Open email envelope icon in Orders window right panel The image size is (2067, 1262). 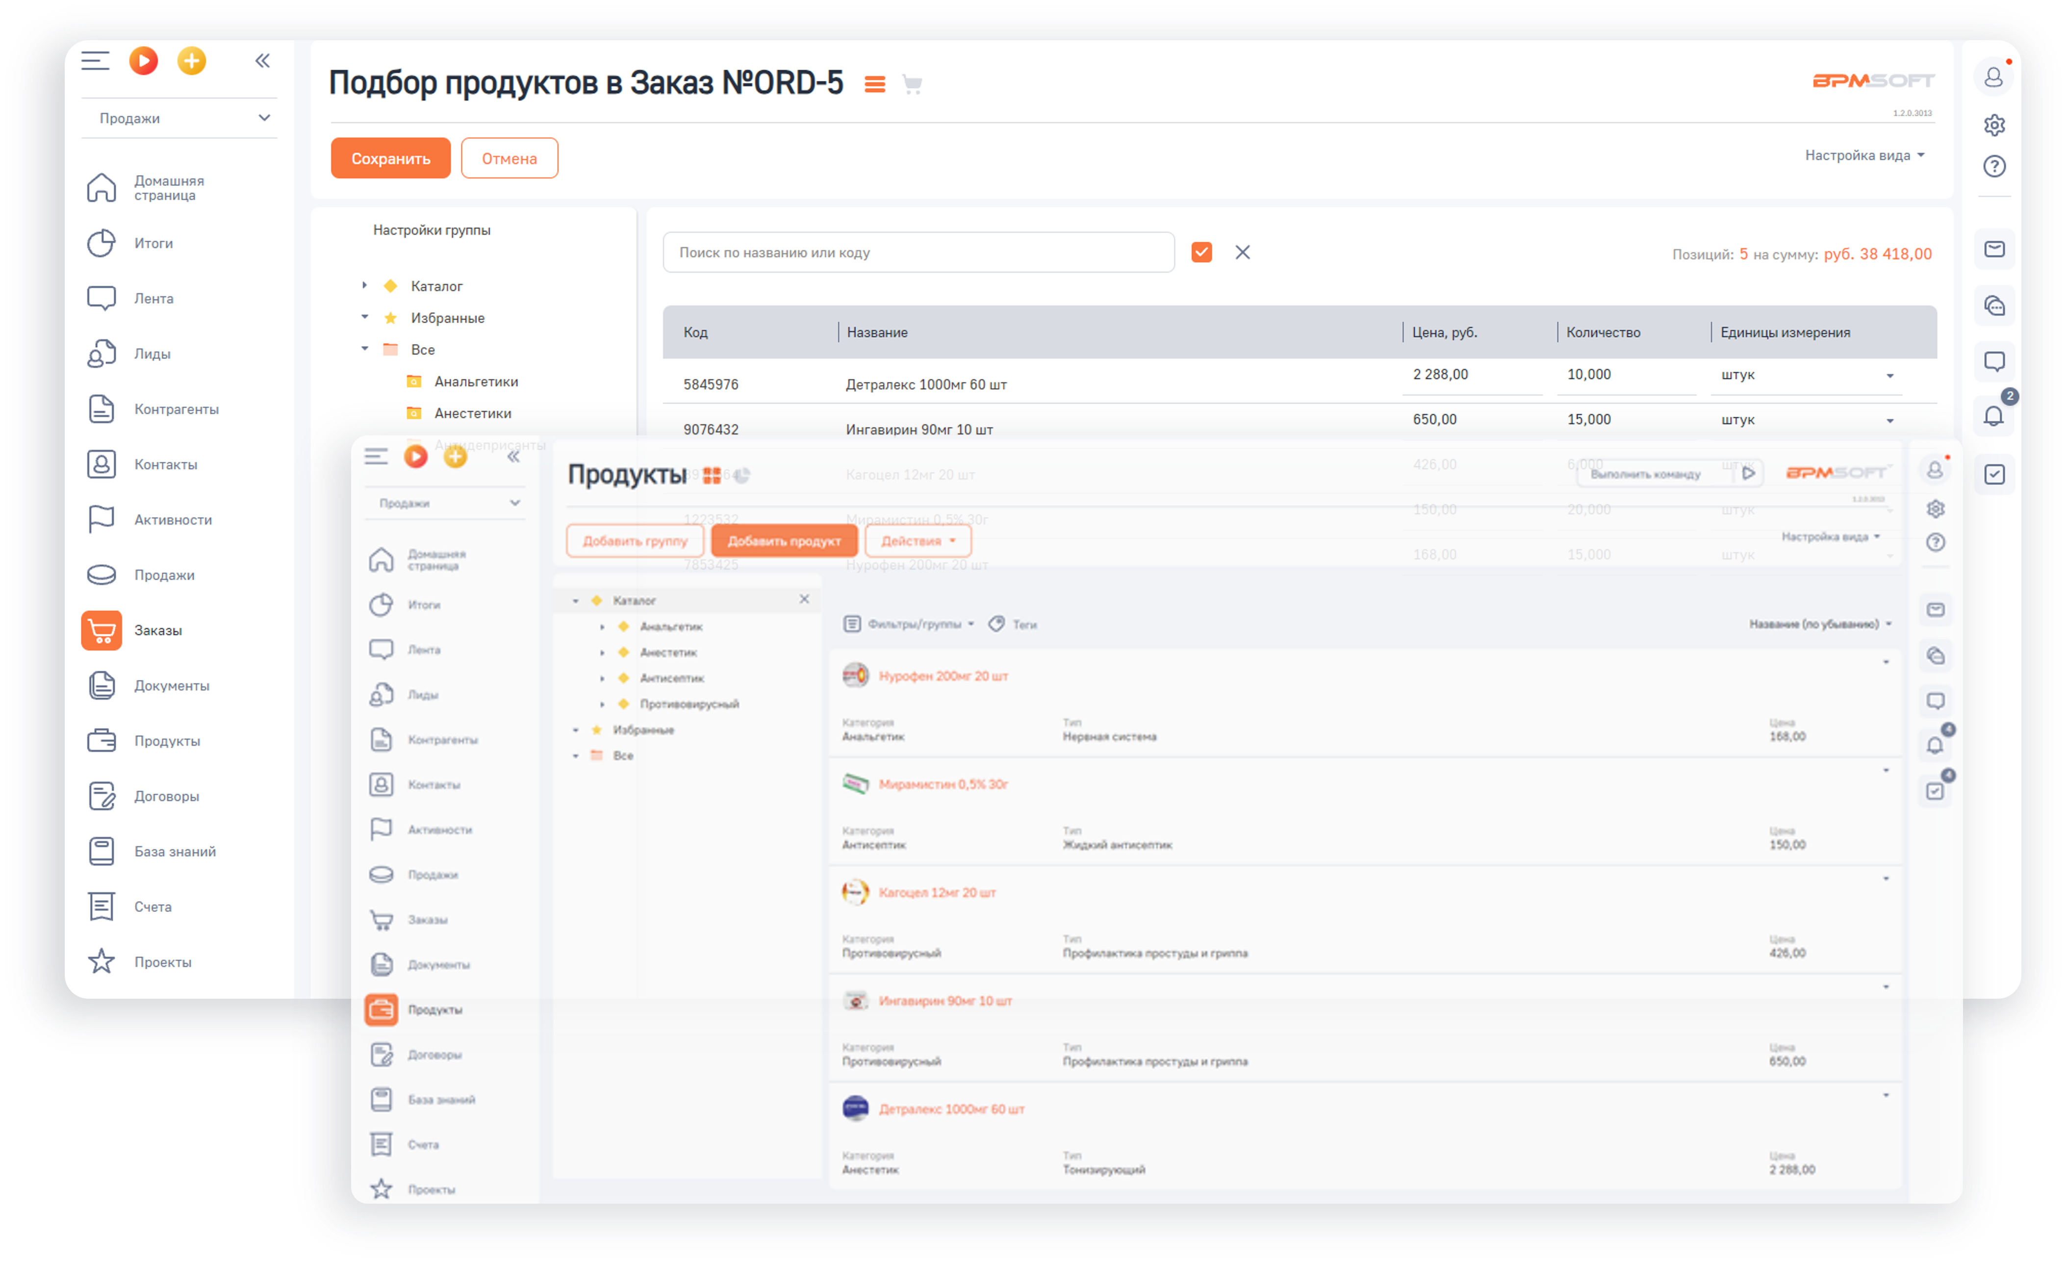pyautogui.click(x=1994, y=249)
